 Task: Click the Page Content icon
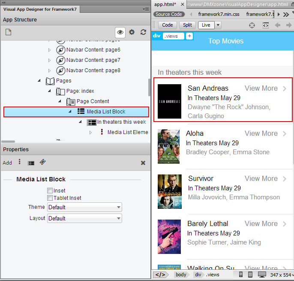[71, 102]
